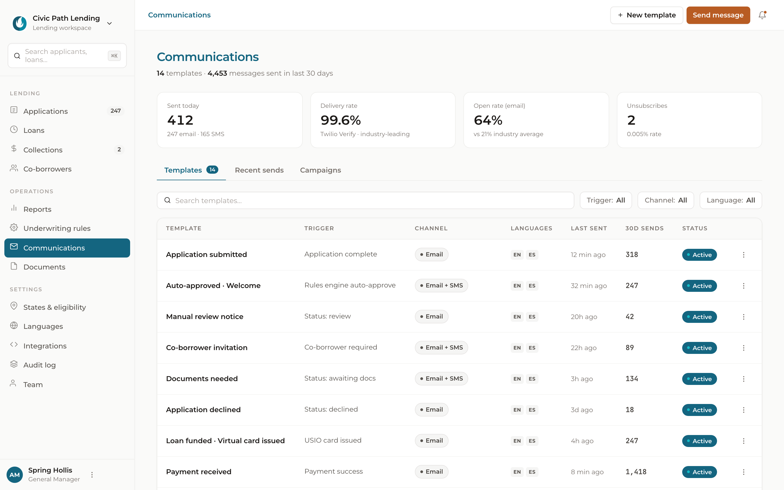Click the Collections 2 count badge
The image size is (784, 490).
tap(119, 149)
